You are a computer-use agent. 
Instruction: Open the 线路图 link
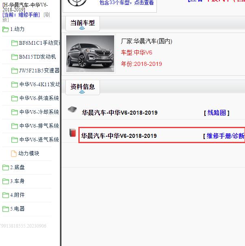pyautogui.click(x=217, y=113)
